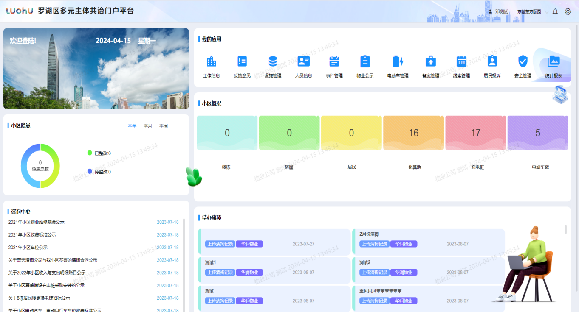Select the 本年 hazard filter tab

pos(132,126)
